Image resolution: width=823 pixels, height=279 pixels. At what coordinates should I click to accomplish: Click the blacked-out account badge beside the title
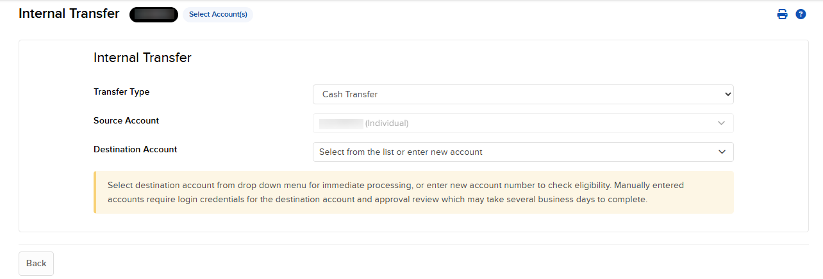(x=154, y=14)
